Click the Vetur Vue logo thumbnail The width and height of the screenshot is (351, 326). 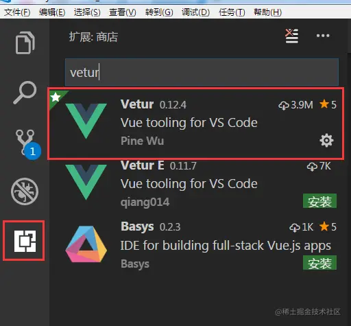pyautogui.click(x=86, y=121)
